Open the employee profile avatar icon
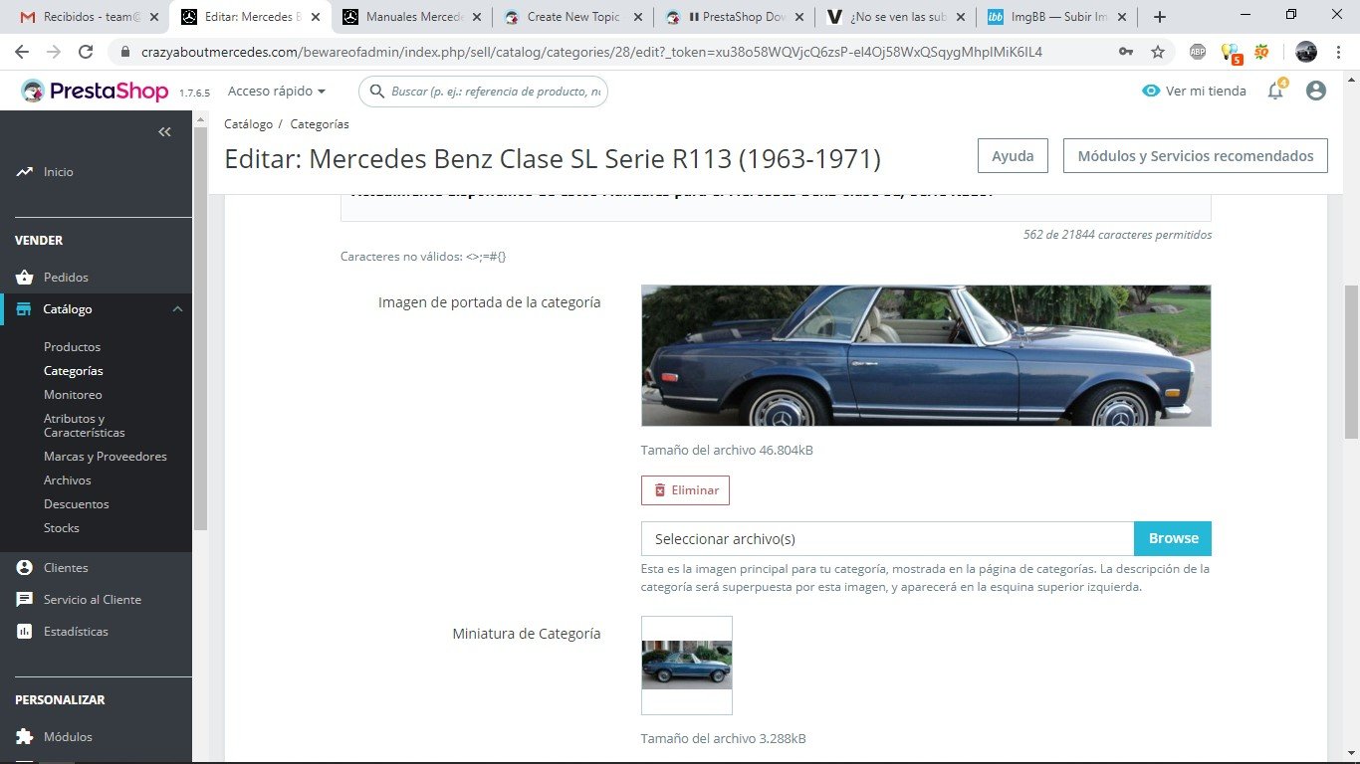This screenshot has height=764, width=1360. 1316,91
